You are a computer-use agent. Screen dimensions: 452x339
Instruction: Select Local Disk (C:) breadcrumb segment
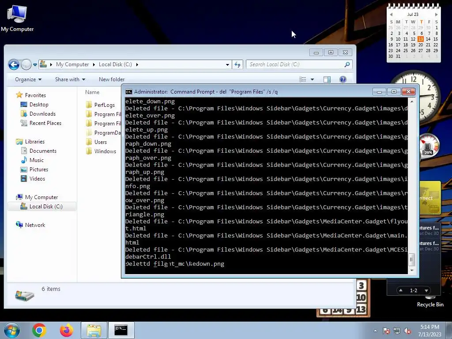115,64
